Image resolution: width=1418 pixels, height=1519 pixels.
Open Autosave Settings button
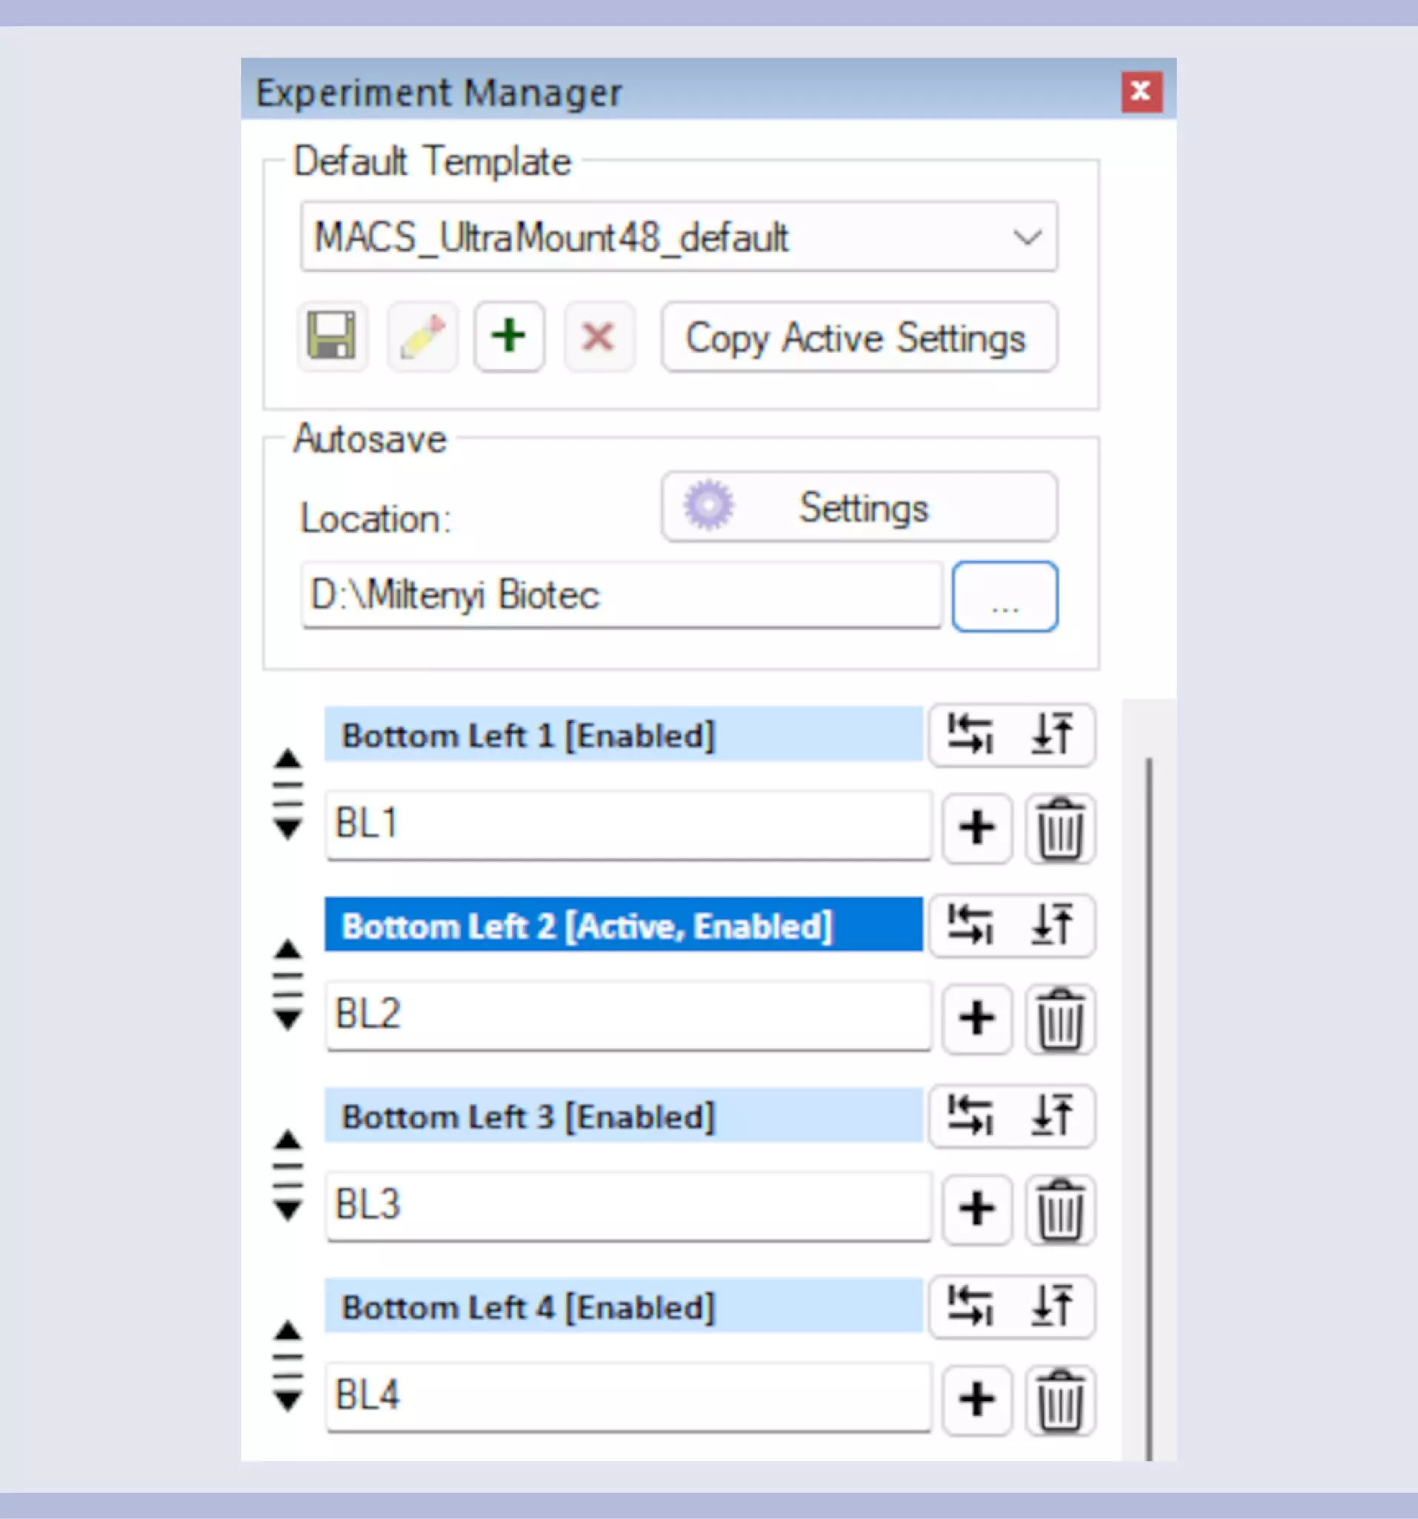pos(859,507)
